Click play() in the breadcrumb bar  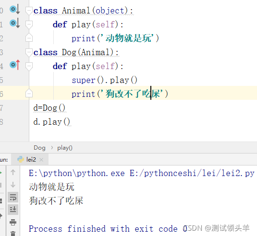coord(65,148)
